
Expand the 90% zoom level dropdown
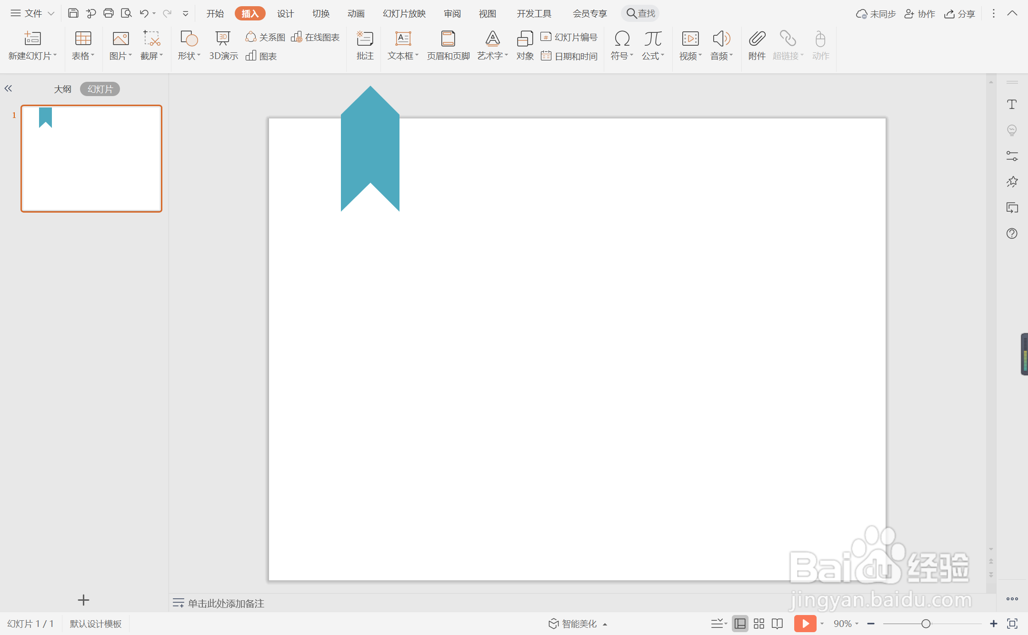pyautogui.click(x=846, y=624)
